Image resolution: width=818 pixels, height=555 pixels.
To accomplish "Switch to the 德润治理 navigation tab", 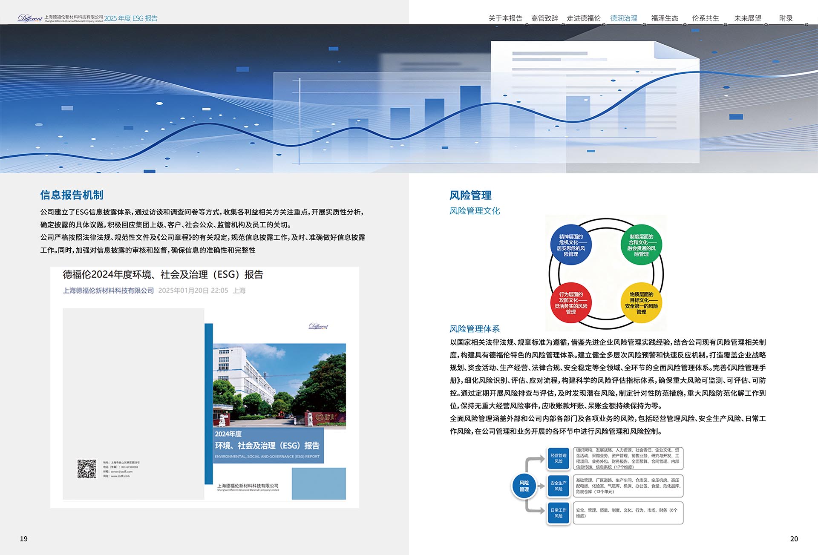I will (623, 18).
